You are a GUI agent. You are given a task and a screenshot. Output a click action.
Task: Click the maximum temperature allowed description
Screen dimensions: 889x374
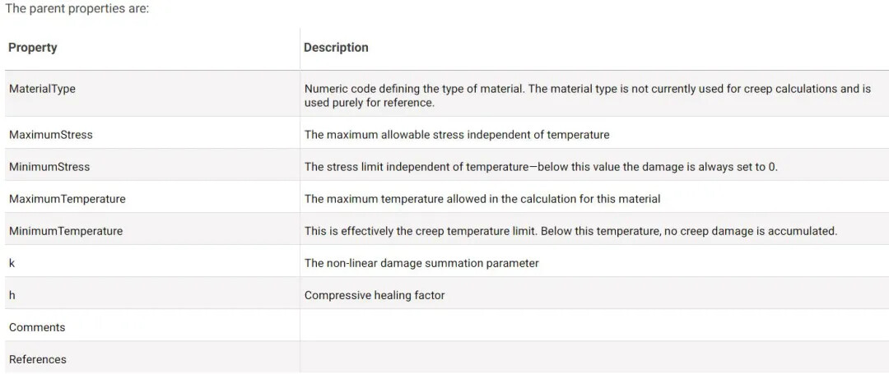[x=482, y=199]
